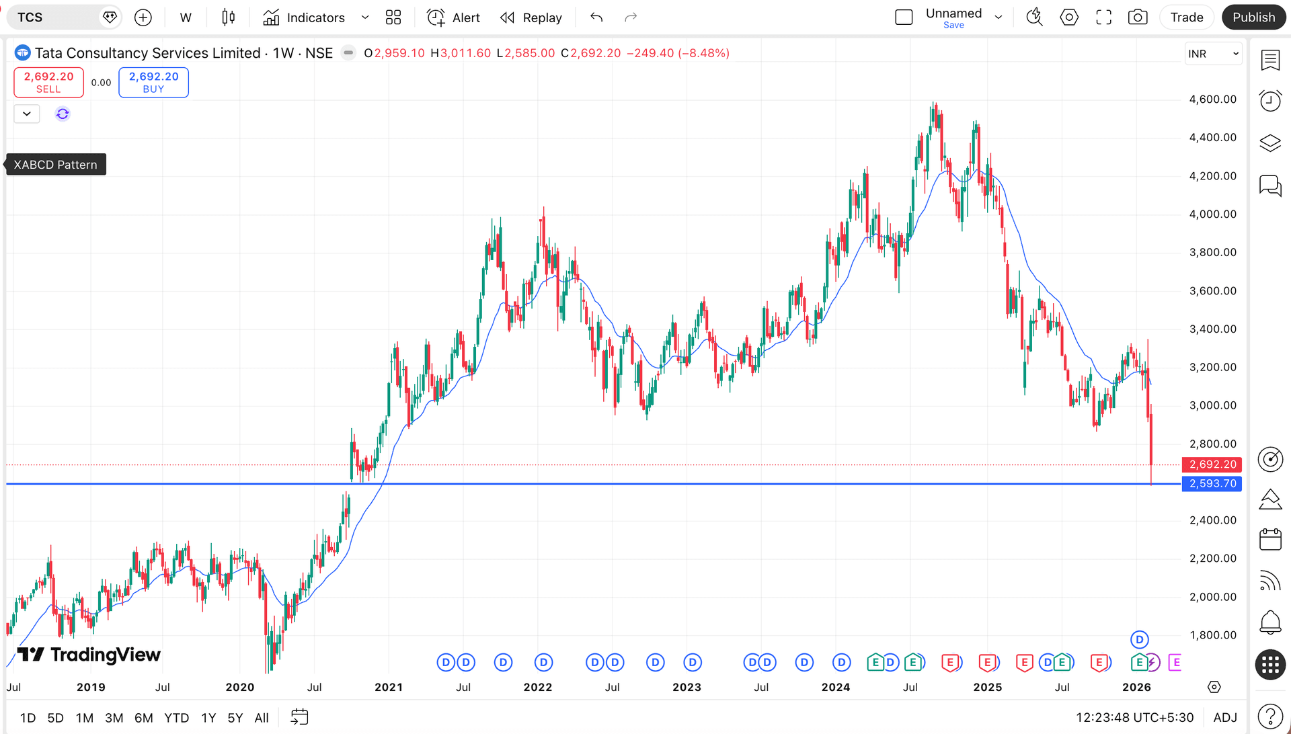Click the dividend D marker above 2026
This screenshot has height=734, width=1291.
pyautogui.click(x=1139, y=639)
